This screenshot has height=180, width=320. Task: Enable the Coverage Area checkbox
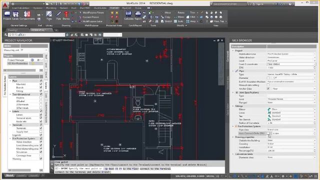coord(41,155)
